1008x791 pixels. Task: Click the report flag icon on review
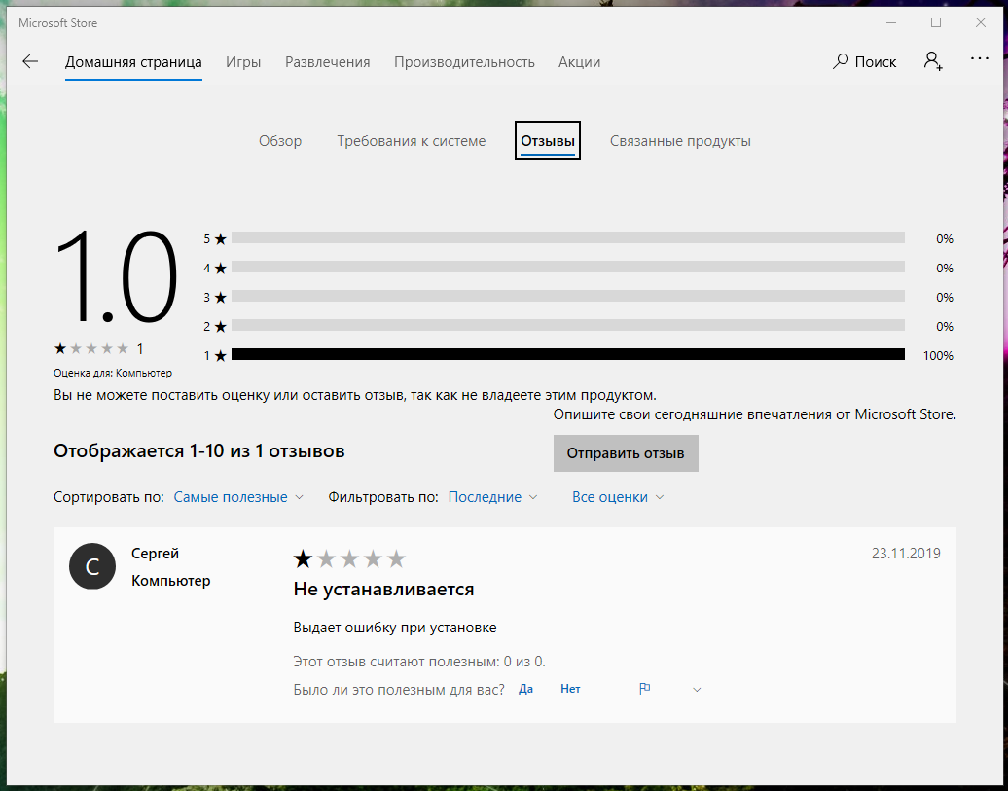644,689
